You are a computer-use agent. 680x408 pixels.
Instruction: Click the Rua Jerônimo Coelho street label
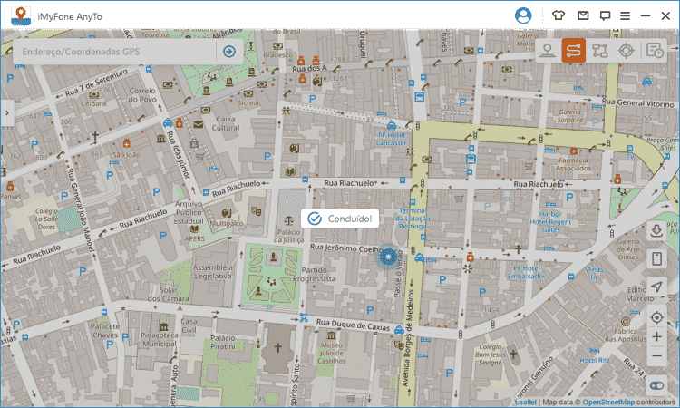[347, 248]
